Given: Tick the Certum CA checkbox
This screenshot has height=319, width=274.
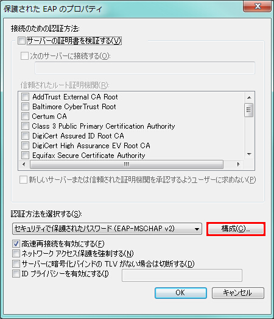Looking at the screenshot, I should 25,116.
